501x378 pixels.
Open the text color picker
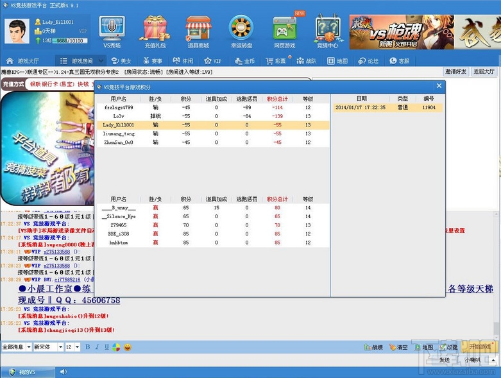tap(116, 347)
